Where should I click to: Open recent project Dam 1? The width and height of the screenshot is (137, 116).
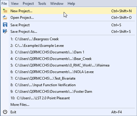[x=69, y=52]
